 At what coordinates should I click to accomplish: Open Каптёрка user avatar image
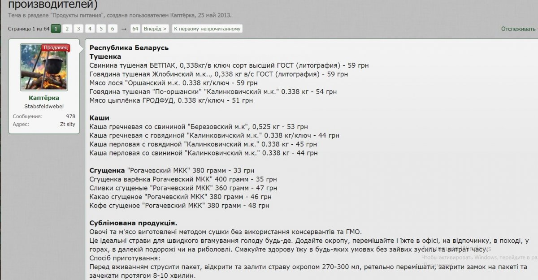44,67
